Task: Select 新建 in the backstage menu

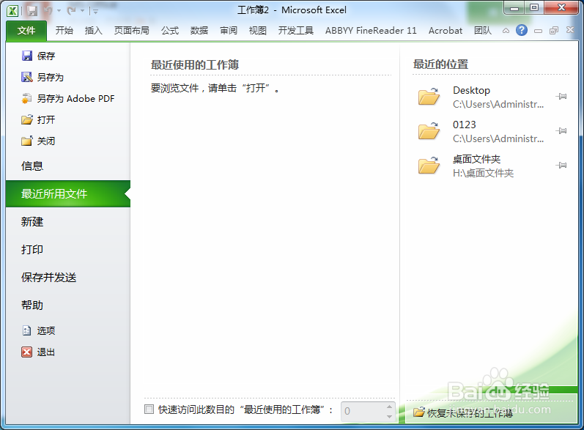Action: pos(68,222)
